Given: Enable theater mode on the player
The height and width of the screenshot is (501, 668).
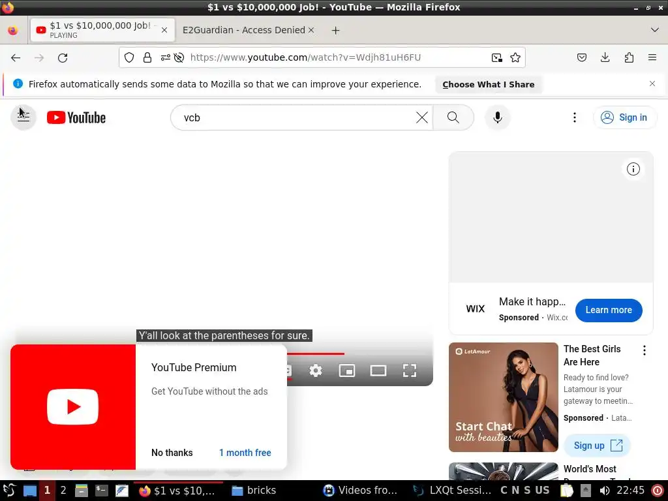Looking at the screenshot, I should tap(378, 371).
